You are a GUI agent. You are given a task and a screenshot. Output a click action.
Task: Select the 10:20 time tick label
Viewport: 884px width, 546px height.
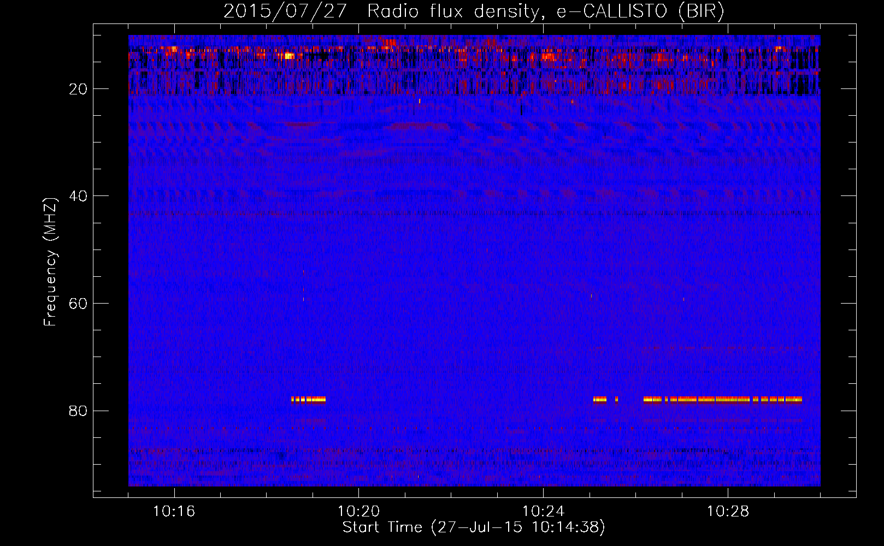[x=359, y=512]
